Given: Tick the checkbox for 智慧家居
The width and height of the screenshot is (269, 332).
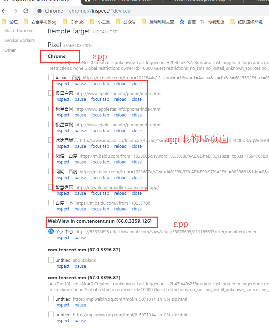Looking at the screenshot, I should (x=51, y=187).
